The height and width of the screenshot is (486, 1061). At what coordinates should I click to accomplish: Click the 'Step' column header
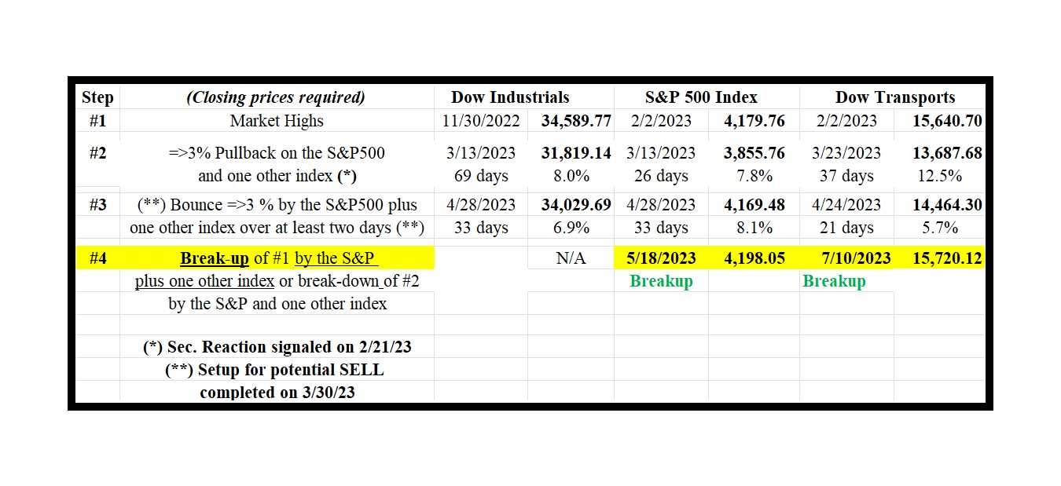(97, 98)
